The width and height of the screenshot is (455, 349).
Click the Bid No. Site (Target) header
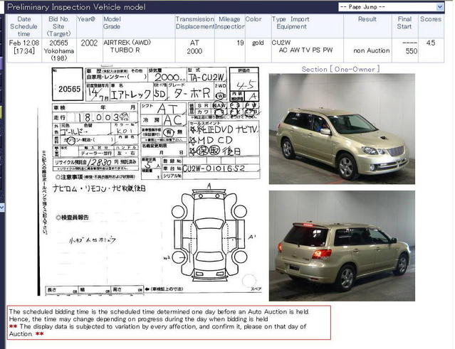point(59,26)
